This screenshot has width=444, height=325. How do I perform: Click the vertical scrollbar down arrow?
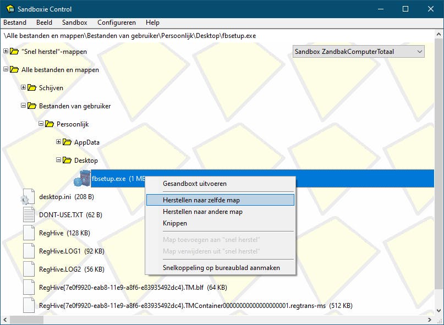click(438, 311)
